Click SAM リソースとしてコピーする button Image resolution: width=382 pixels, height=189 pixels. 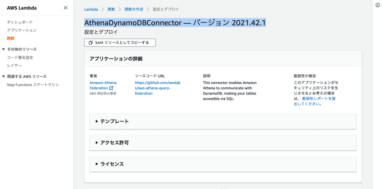(x=120, y=43)
